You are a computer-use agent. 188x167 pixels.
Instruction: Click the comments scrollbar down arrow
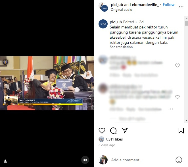point(187,120)
